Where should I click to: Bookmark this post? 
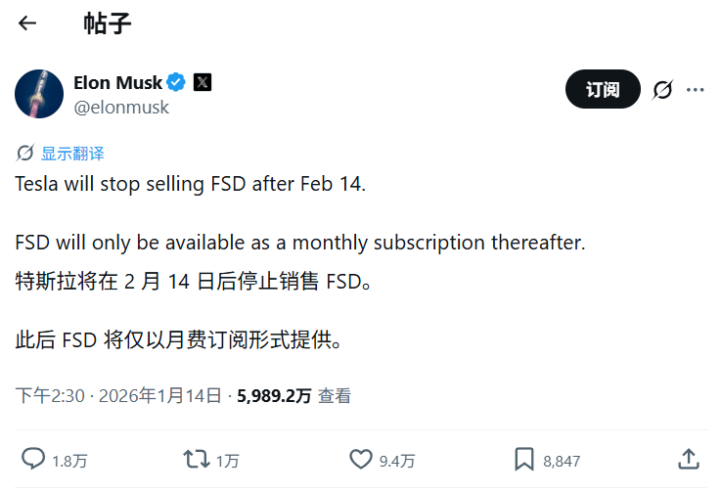pos(524,459)
